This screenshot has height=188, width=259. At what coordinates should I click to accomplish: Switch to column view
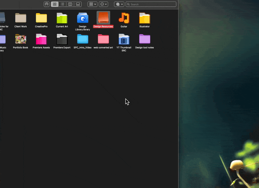pyautogui.click(x=70, y=4)
